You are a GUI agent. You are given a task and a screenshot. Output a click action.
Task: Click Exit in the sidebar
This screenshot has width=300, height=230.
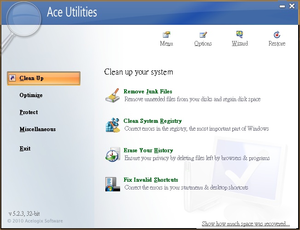[x=25, y=149]
